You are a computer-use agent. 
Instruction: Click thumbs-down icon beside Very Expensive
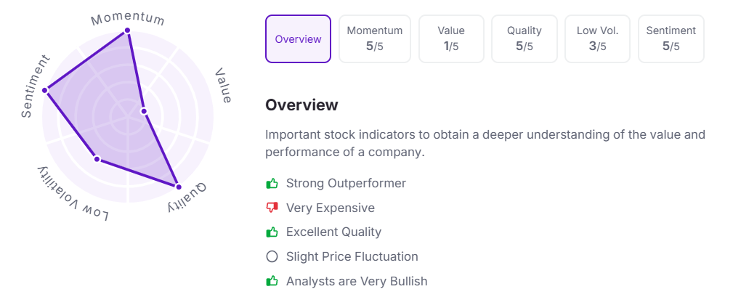[x=272, y=208]
